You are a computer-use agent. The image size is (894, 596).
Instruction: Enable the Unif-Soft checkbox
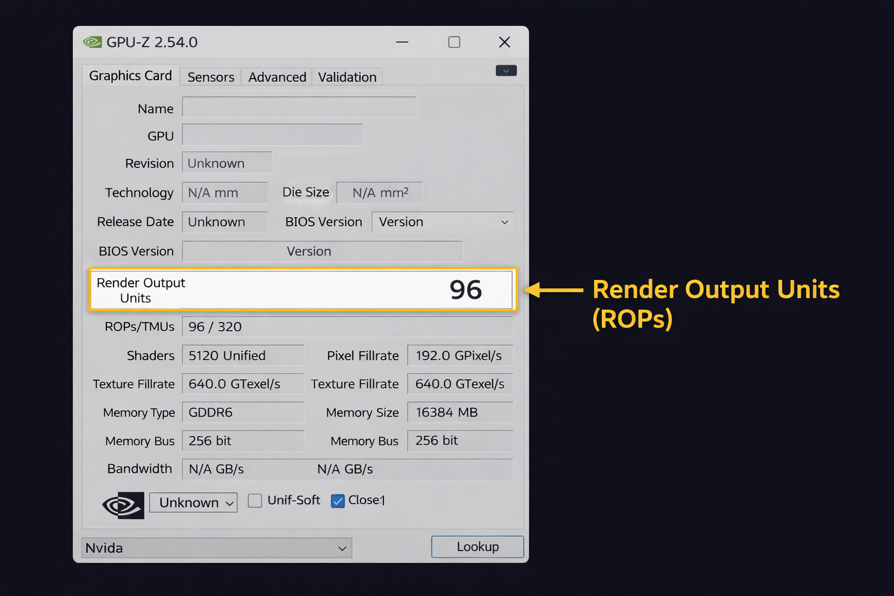(255, 501)
